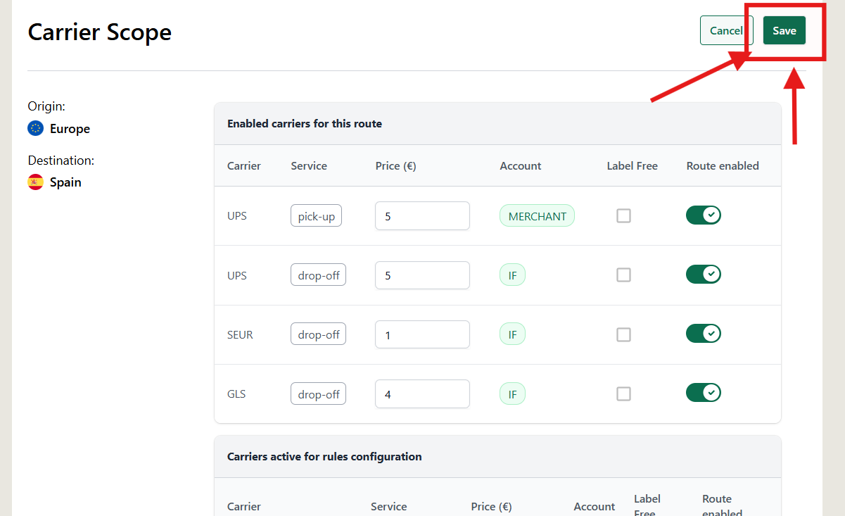
Task: Click the Europe origin label
Action: (x=70, y=129)
